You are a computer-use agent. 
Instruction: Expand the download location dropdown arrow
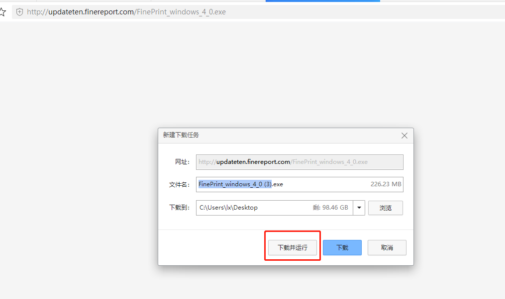[x=359, y=208]
